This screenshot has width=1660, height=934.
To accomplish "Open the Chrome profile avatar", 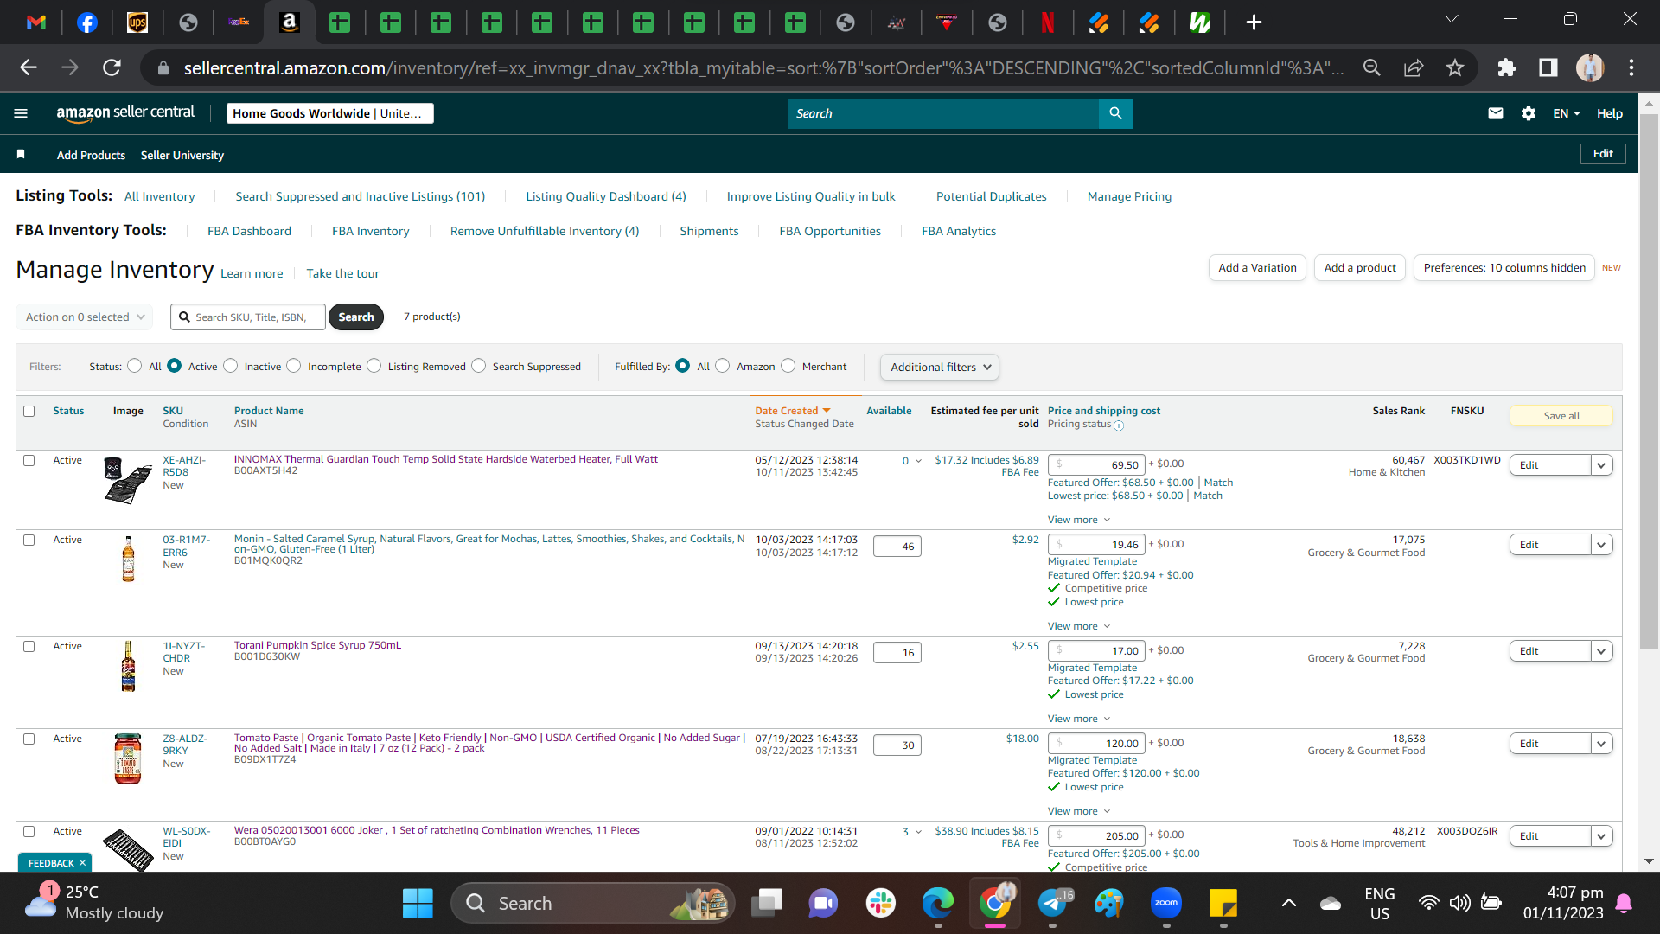I will click(x=1590, y=67).
